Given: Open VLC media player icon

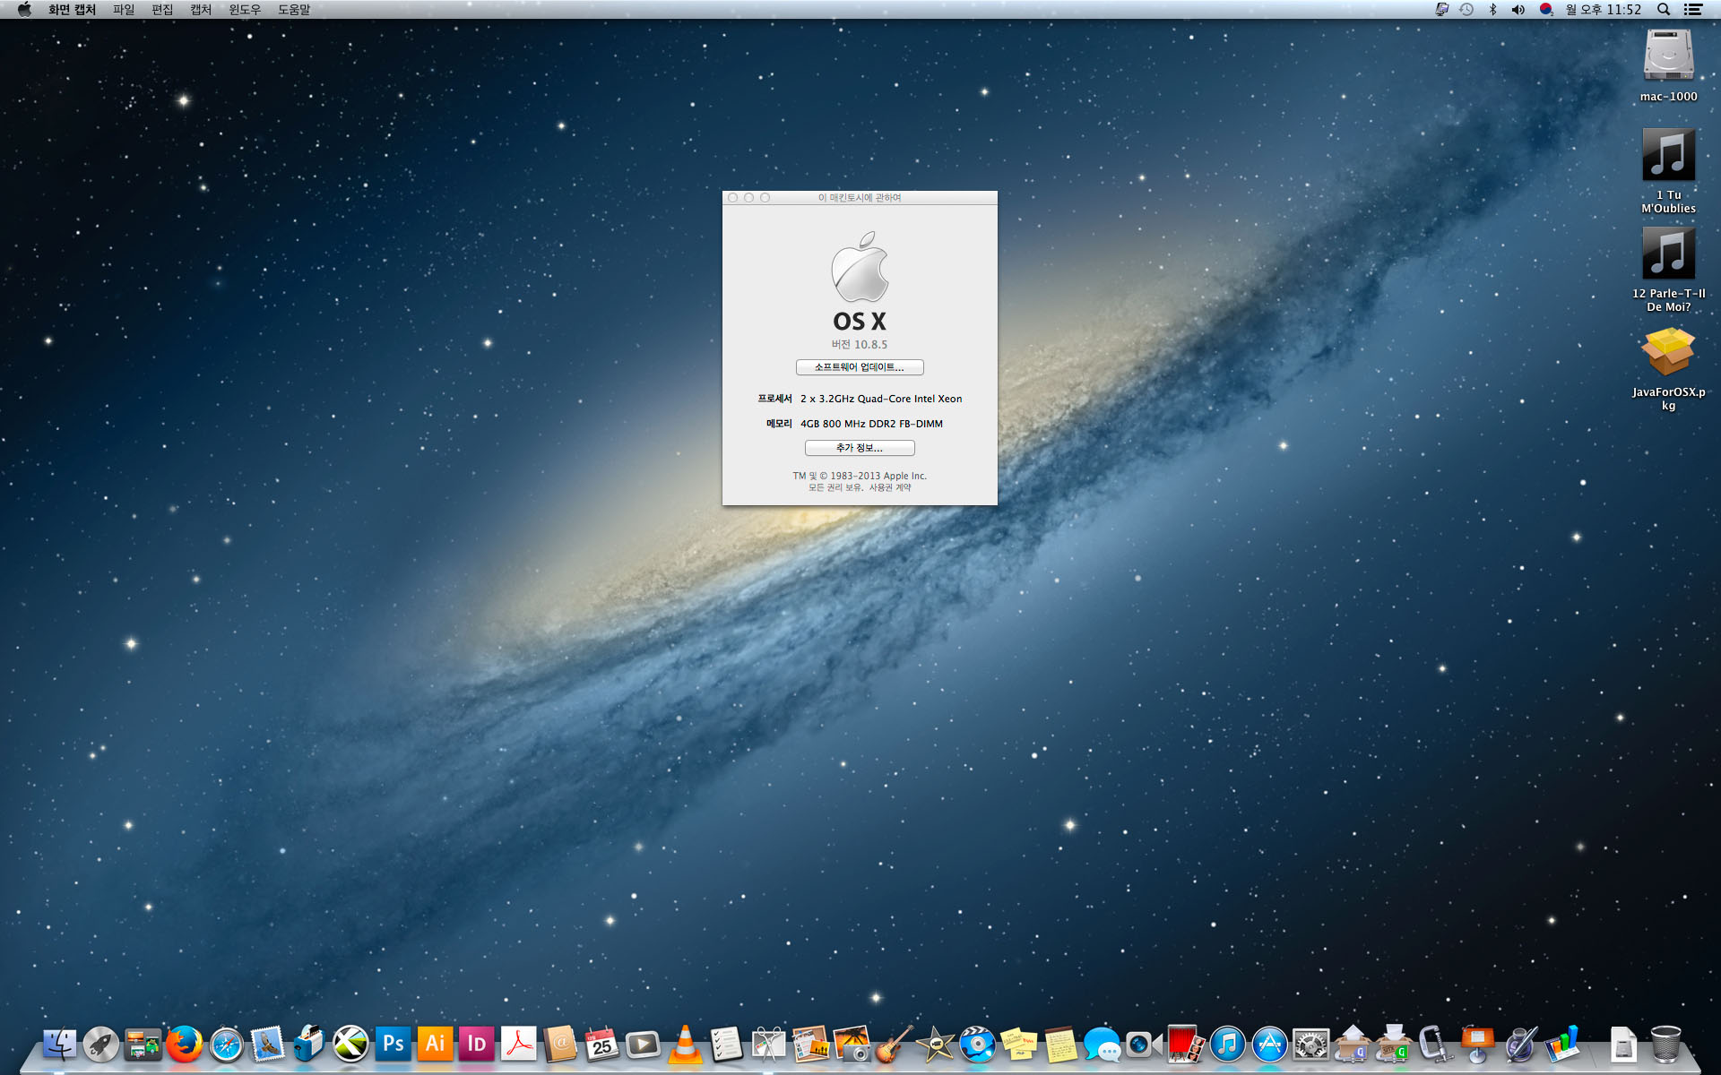Looking at the screenshot, I should click(686, 1045).
